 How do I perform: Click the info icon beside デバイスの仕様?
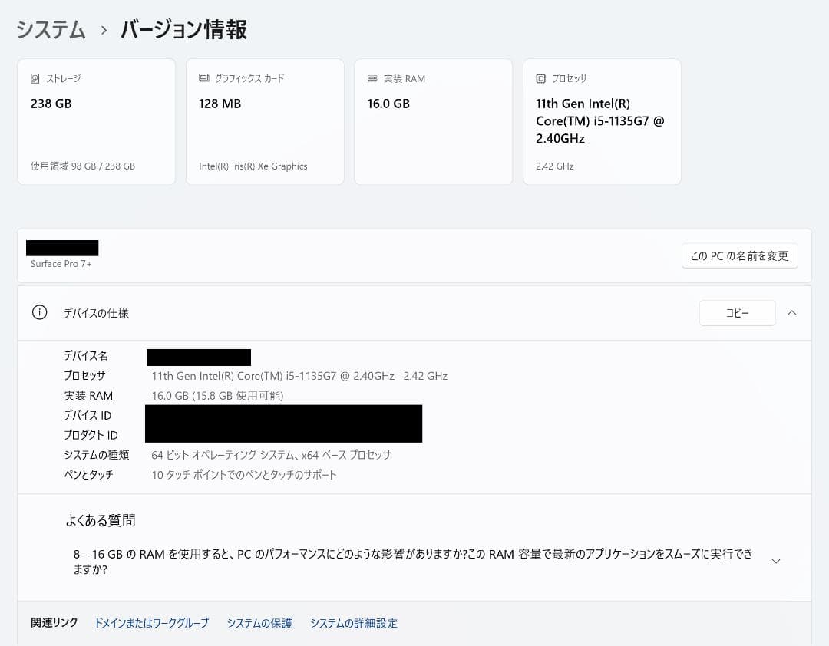click(39, 313)
